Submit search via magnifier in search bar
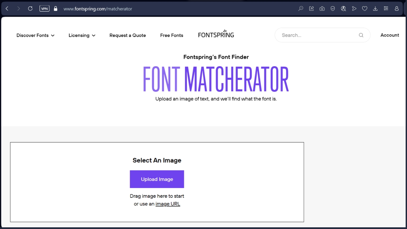Image resolution: width=407 pixels, height=229 pixels. (x=361, y=35)
